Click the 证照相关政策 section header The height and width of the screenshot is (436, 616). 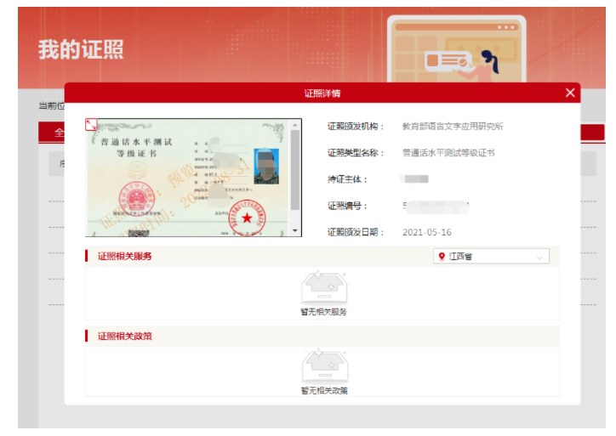(x=125, y=337)
